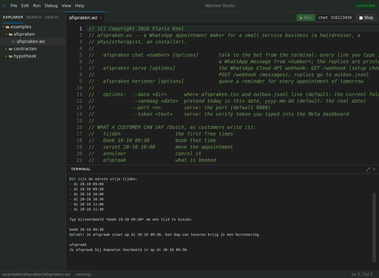Expand the contracten folder arrow

[x=6, y=49]
